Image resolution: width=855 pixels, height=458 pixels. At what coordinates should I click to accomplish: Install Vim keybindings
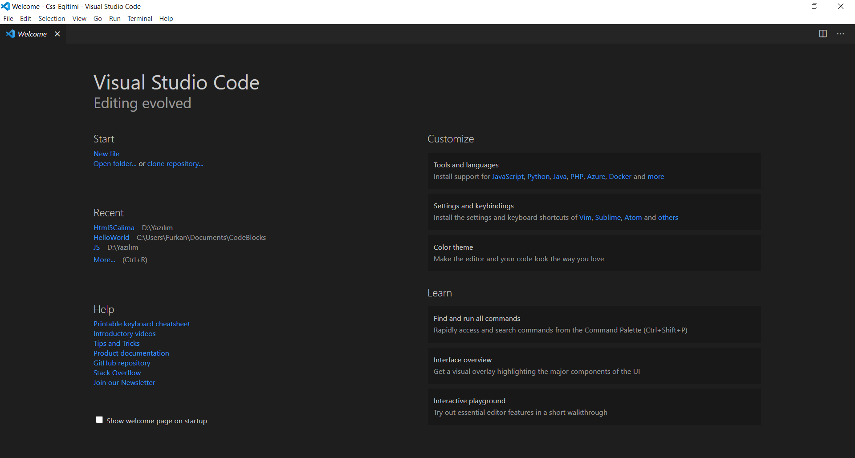[585, 217]
